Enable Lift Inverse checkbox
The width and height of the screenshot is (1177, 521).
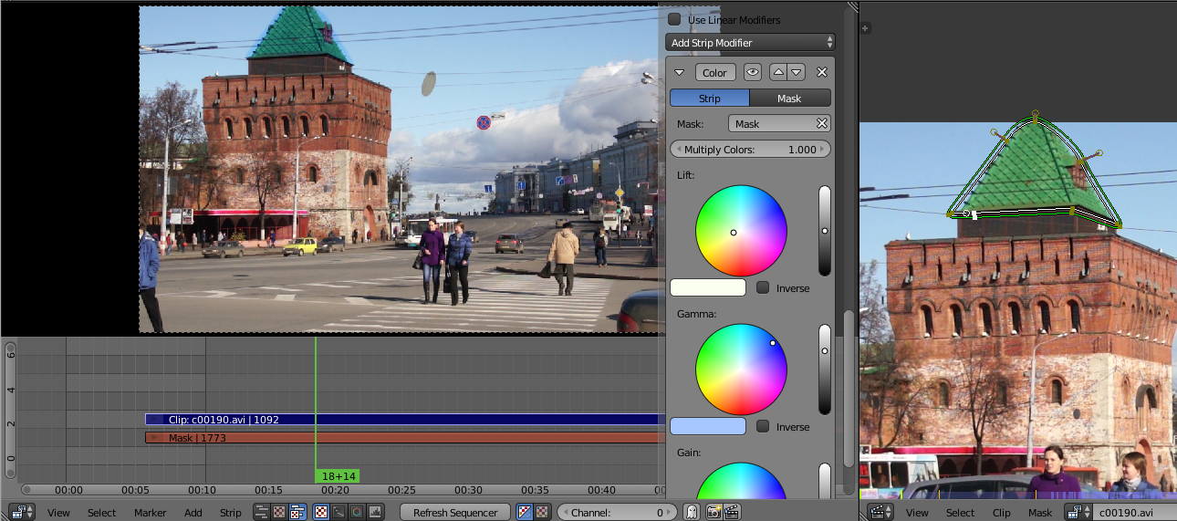coord(763,287)
